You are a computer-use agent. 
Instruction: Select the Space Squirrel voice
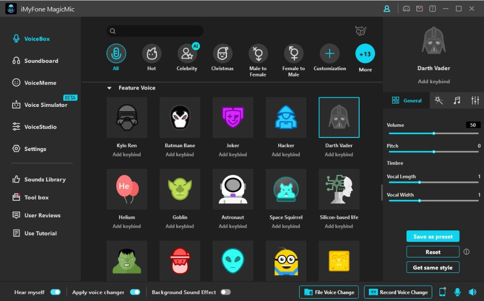(286, 189)
